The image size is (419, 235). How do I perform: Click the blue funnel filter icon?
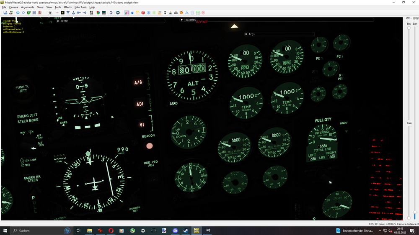(x=68, y=13)
